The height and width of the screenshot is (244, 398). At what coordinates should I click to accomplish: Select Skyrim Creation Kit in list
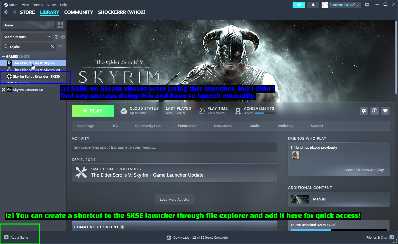[28, 90]
